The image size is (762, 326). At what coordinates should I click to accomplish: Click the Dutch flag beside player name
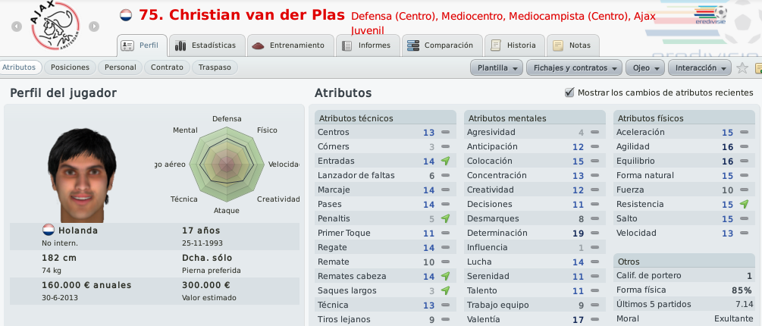click(x=125, y=15)
